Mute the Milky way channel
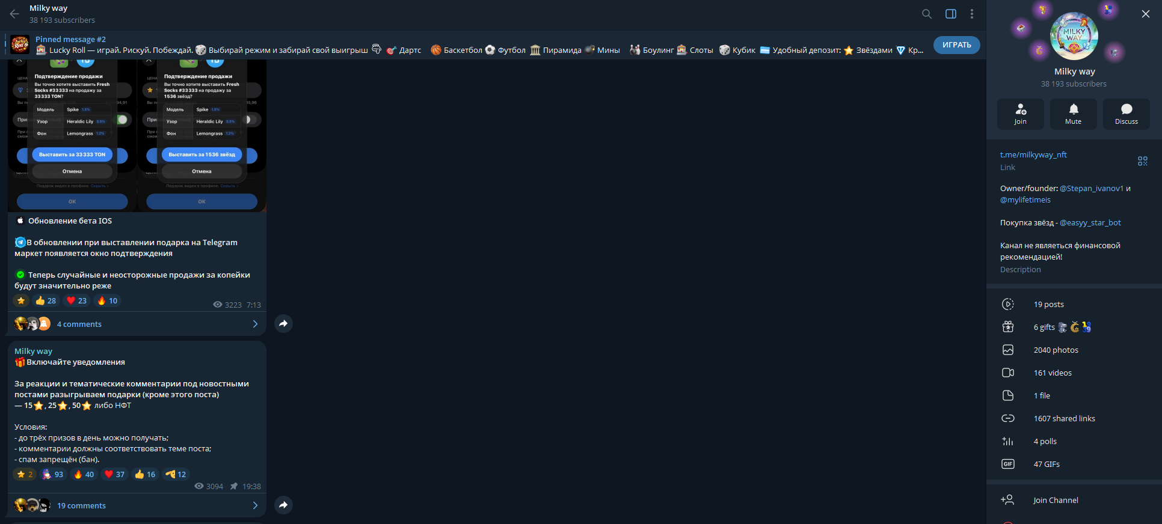This screenshot has width=1162, height=524. coord(1074,114)
